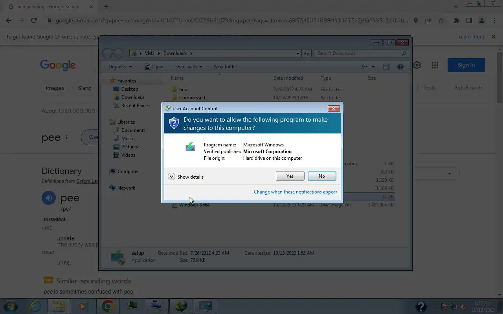503x314 pixels.
Task: Expand Show details in UAC dialog
Action: pyautogui.click(x=186, y=177)
